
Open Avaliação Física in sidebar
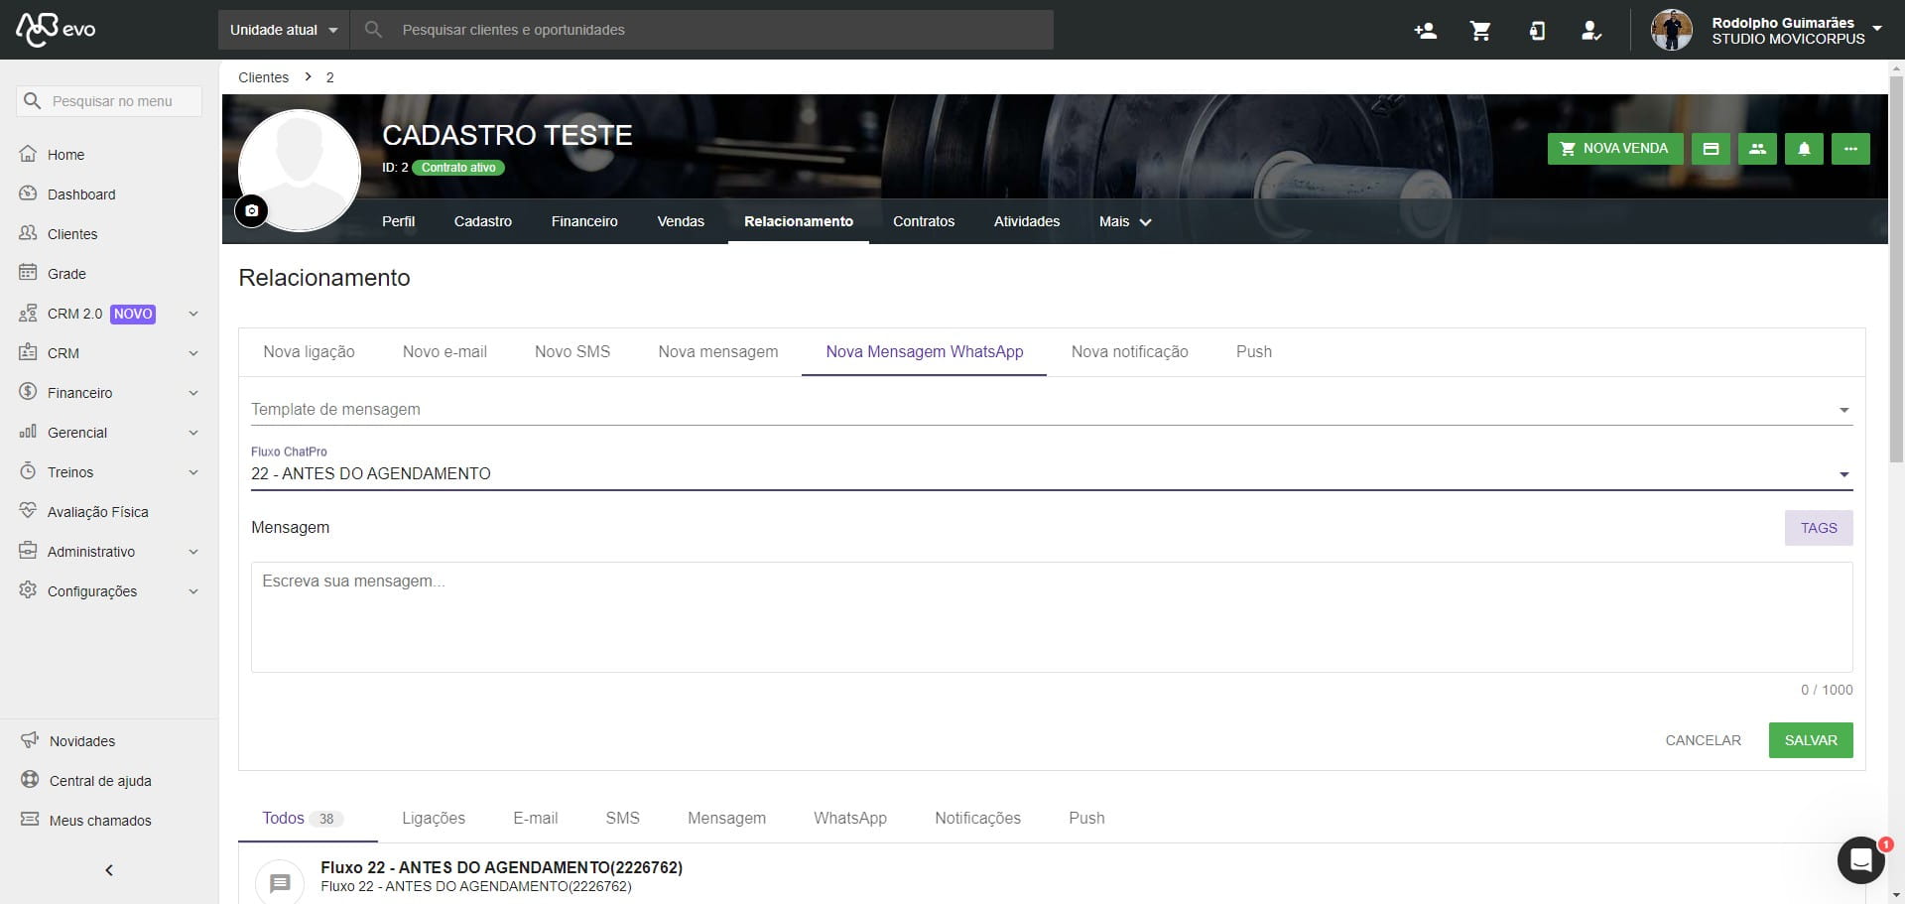(97, 512)
